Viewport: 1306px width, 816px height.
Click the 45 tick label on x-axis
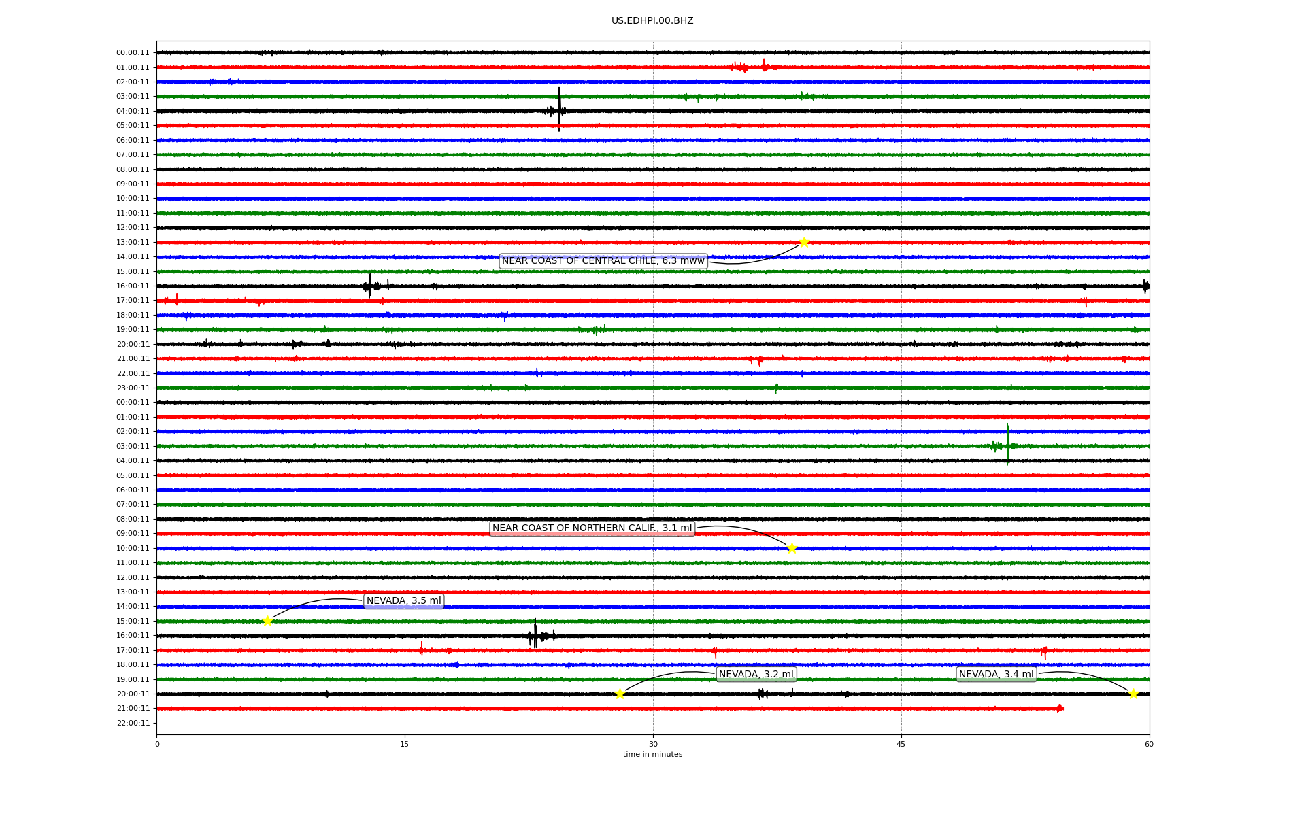point(901,744)
